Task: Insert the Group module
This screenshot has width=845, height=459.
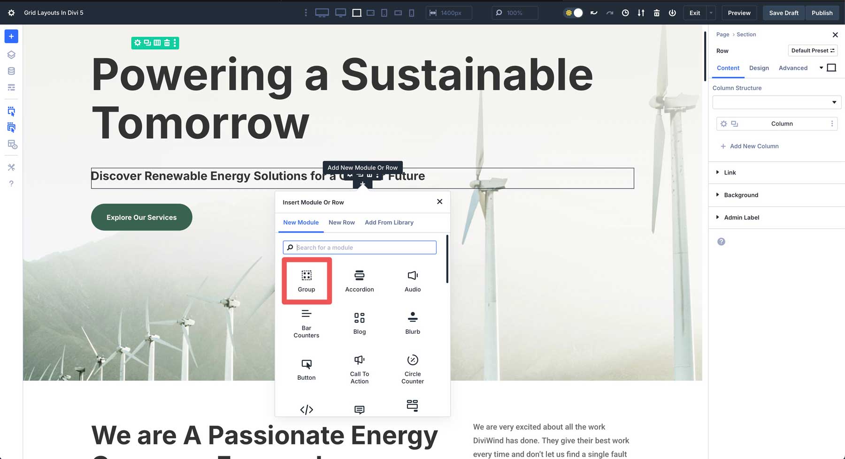Action: point(307,280)
